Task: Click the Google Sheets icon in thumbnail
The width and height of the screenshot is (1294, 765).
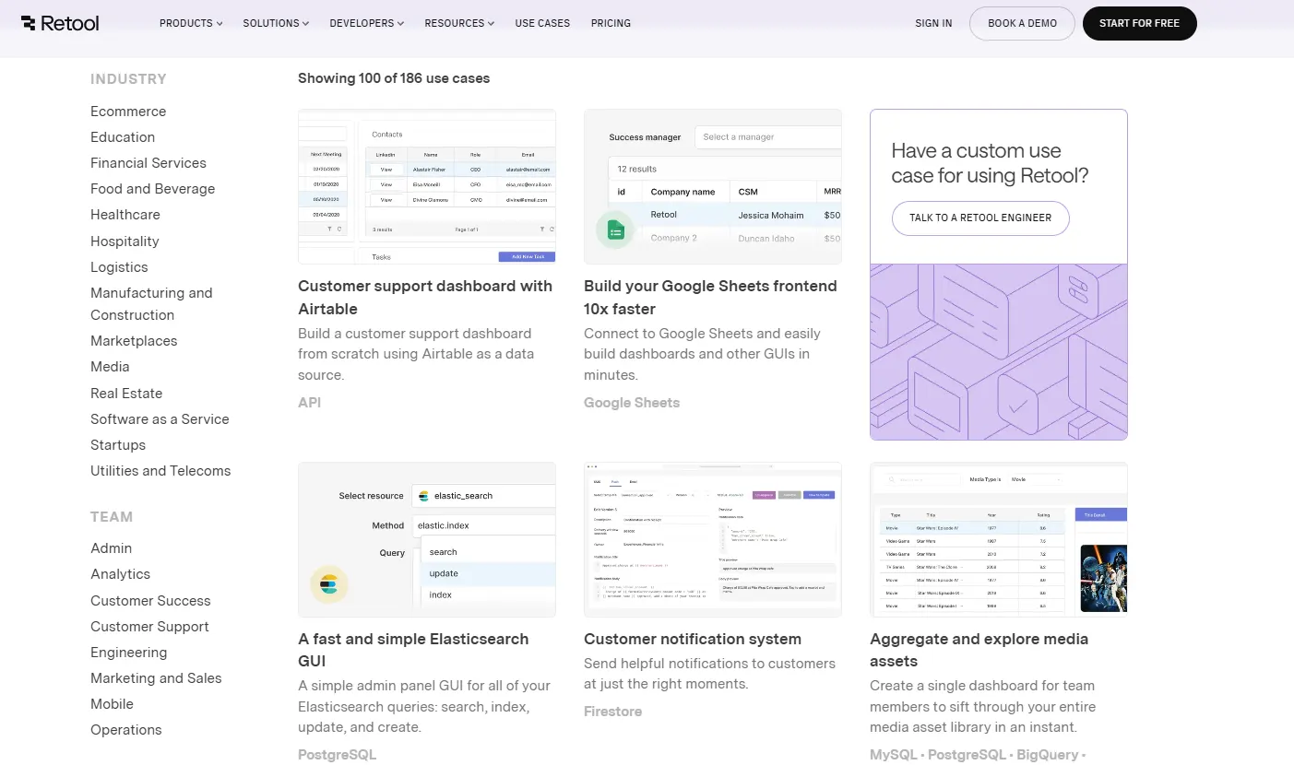Action: click(615, 230)
